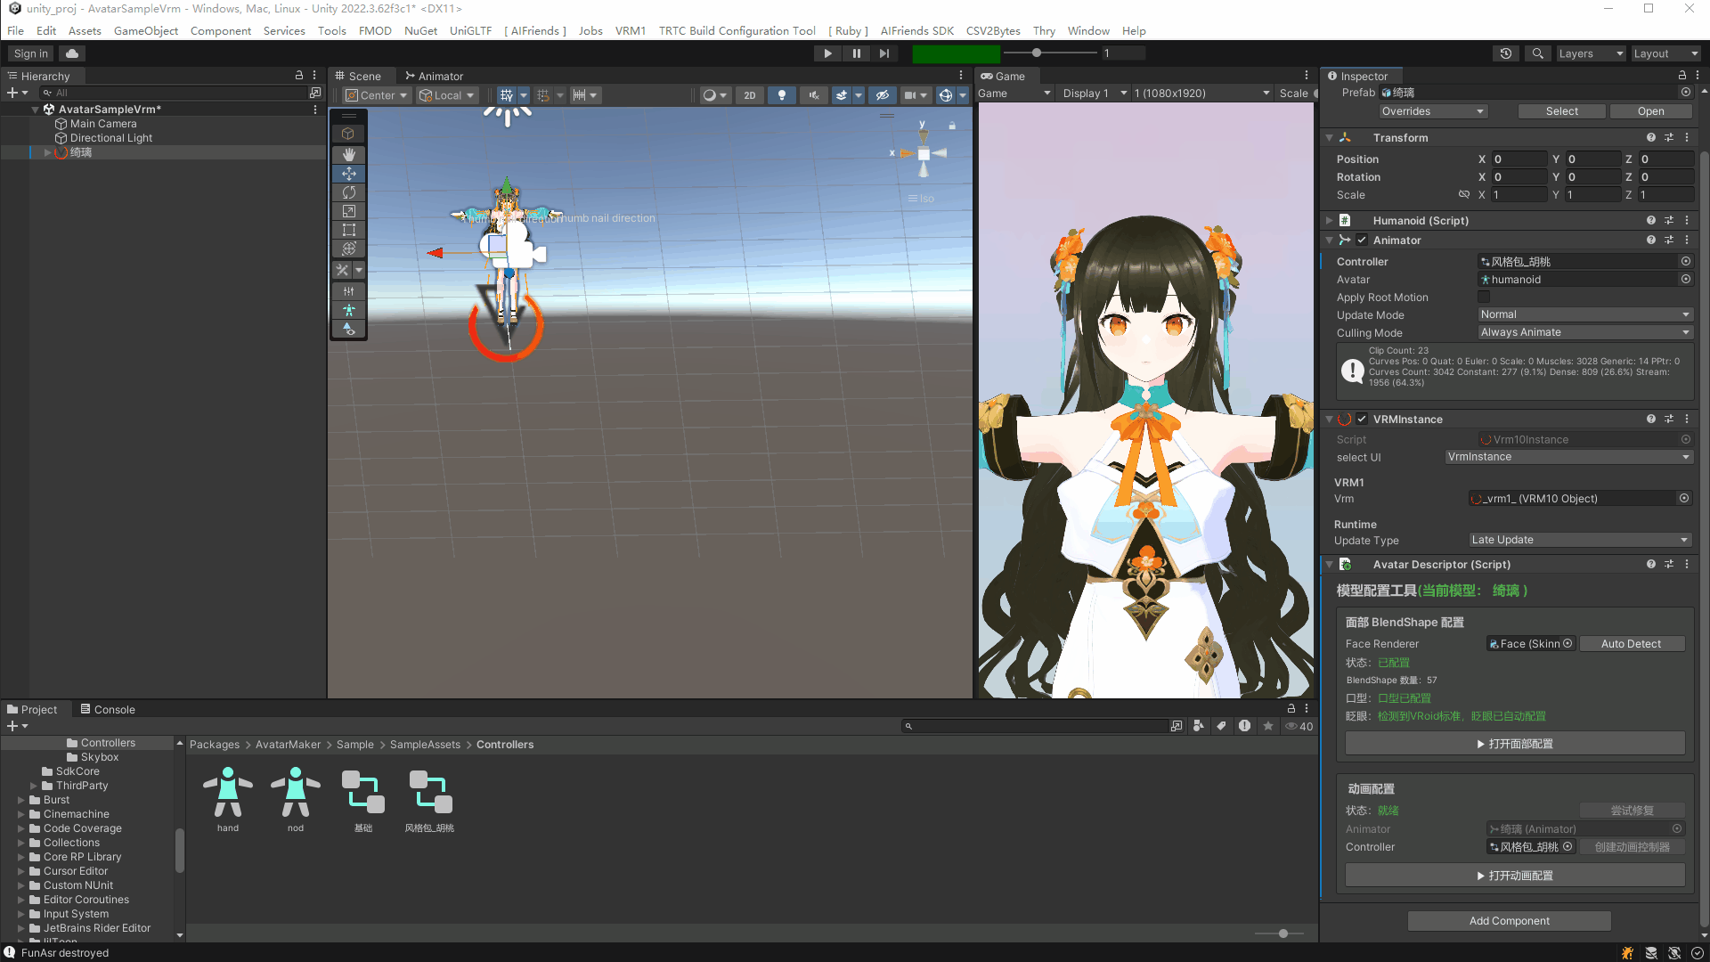Open the Cloud services icon
Viewport: 1710px width, 962px height.
coord(72,53)
